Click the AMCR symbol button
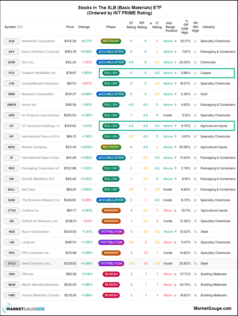Screen dimensions: 238x316 11,105
